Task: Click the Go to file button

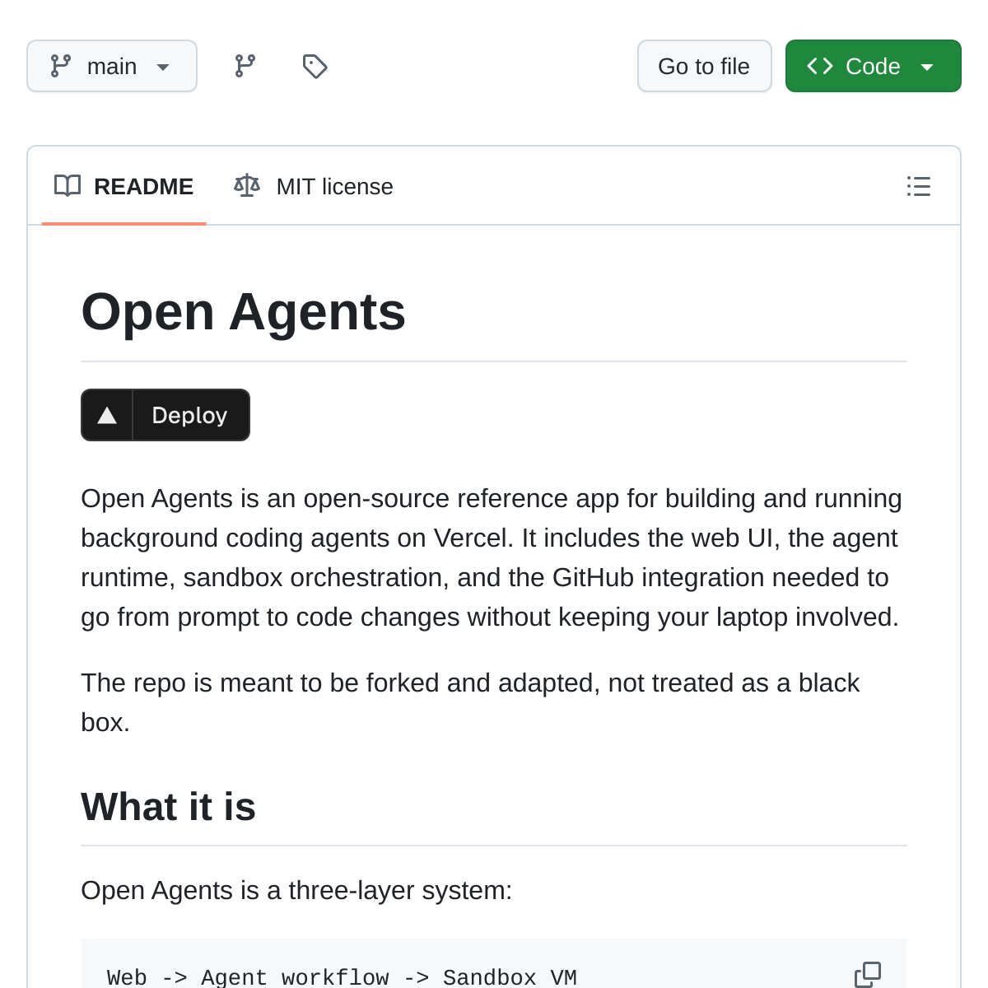Action: [704, 66]
